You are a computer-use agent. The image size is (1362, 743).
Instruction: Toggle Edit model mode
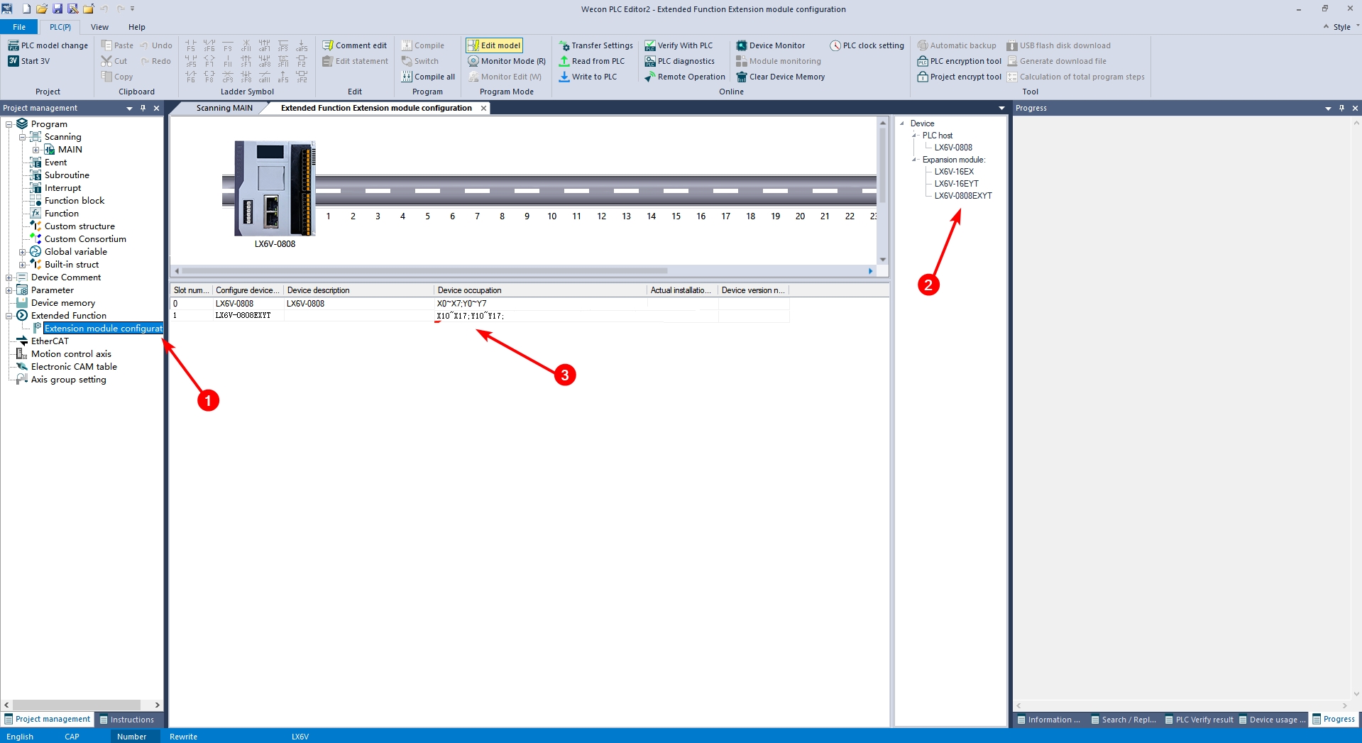[x=494, y=45]
